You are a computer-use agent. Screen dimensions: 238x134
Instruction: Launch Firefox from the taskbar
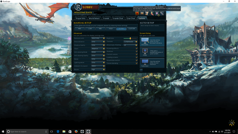click(76, 131)
